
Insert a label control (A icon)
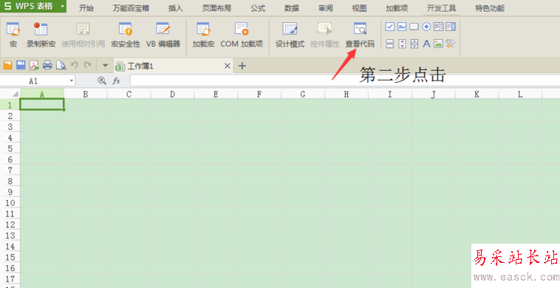[x=426, y=44]
